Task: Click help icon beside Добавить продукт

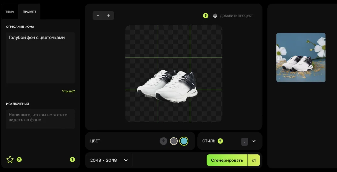Action: pos(206,16)
